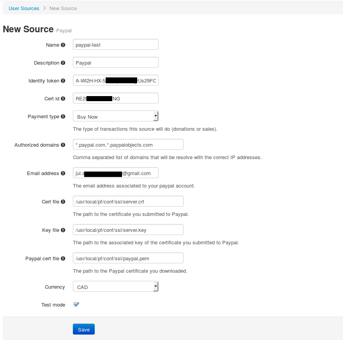The width and height of the screenshot is (343, 340).
Task: Click into the Identity token field
Action: click(x=115, y=80)
